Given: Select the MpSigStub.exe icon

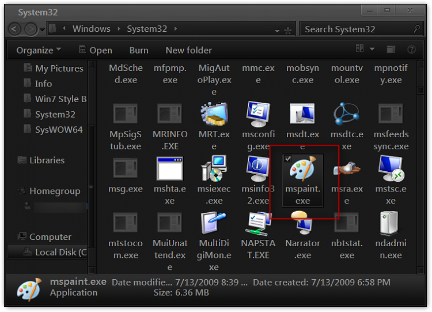Looking at the screenshot, I should 126,114.
